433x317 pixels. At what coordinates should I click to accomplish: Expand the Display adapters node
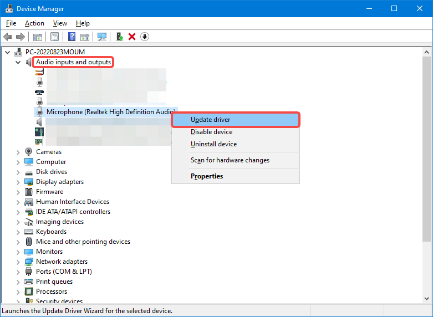18,182
